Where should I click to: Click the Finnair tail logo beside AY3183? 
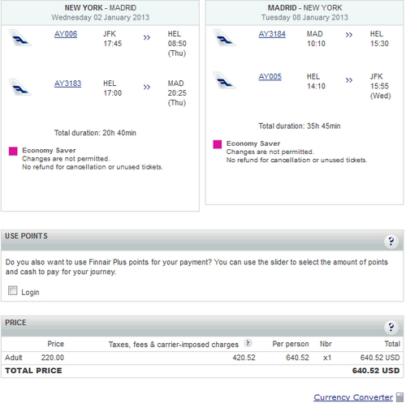click(20, 87)
